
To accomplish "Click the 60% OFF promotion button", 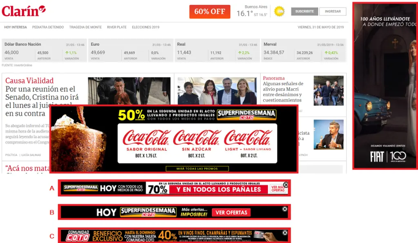I will pos(209,11).
